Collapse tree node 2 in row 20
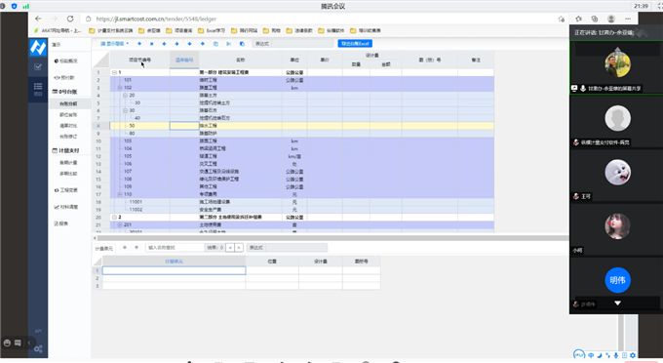The image size is (663, 363). (114, 217)
